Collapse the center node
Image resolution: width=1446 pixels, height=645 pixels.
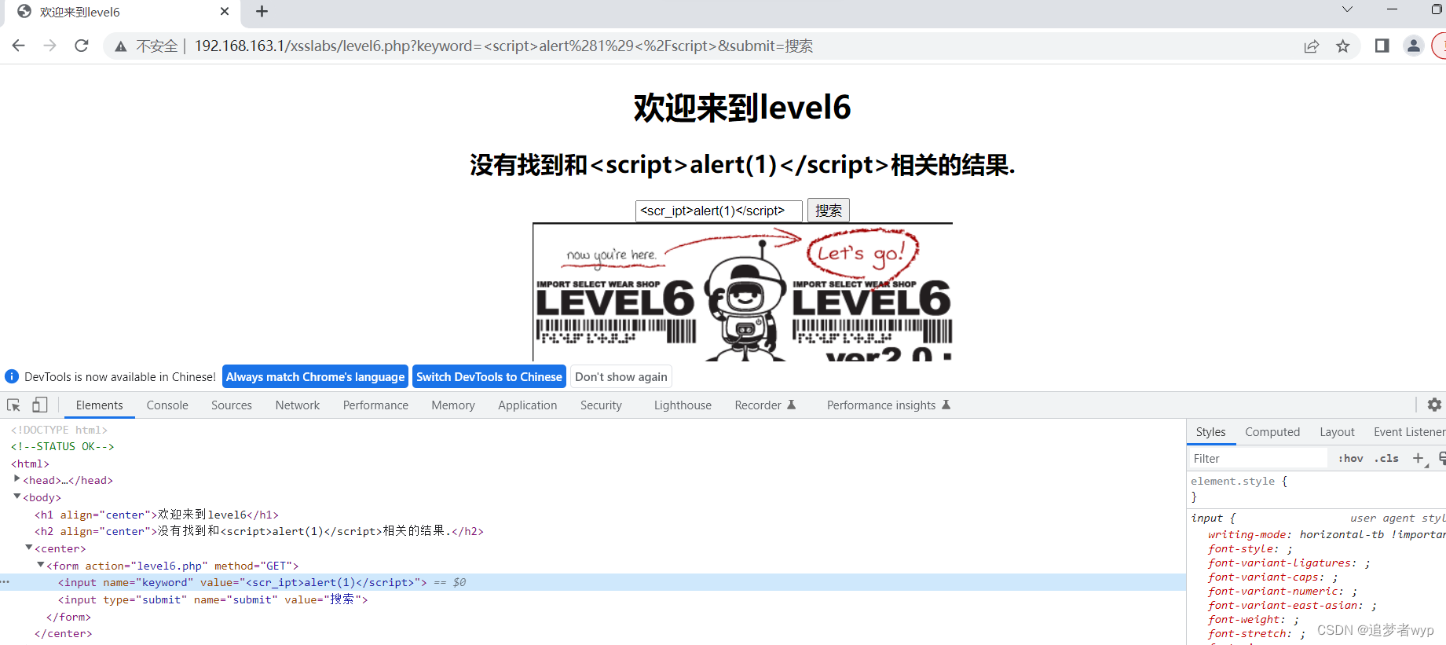(x=28, y=548)
